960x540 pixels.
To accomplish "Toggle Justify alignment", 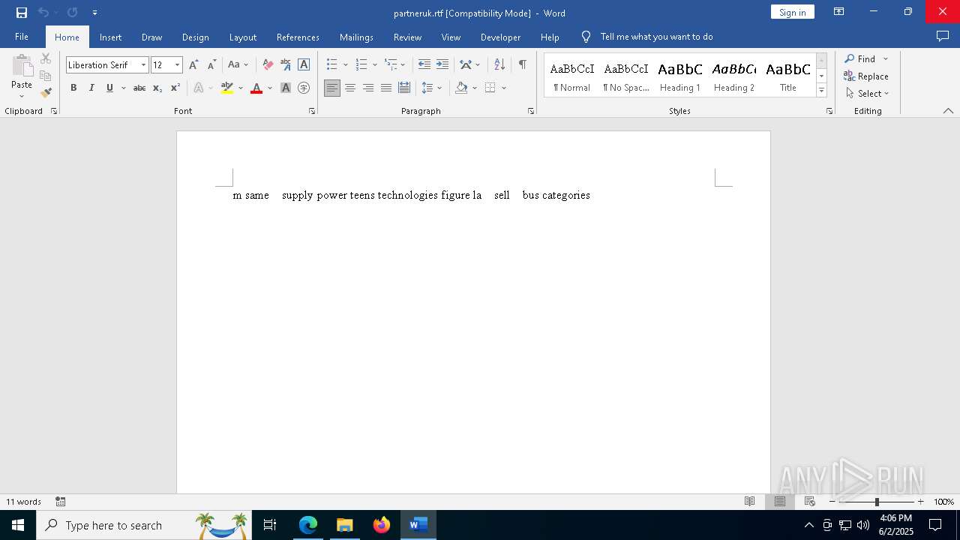I will coord(386,88).
